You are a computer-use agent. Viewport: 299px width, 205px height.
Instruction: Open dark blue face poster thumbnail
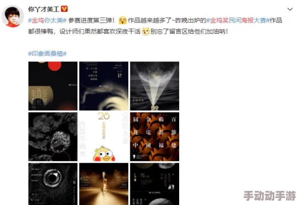click(x=104, y=86)
